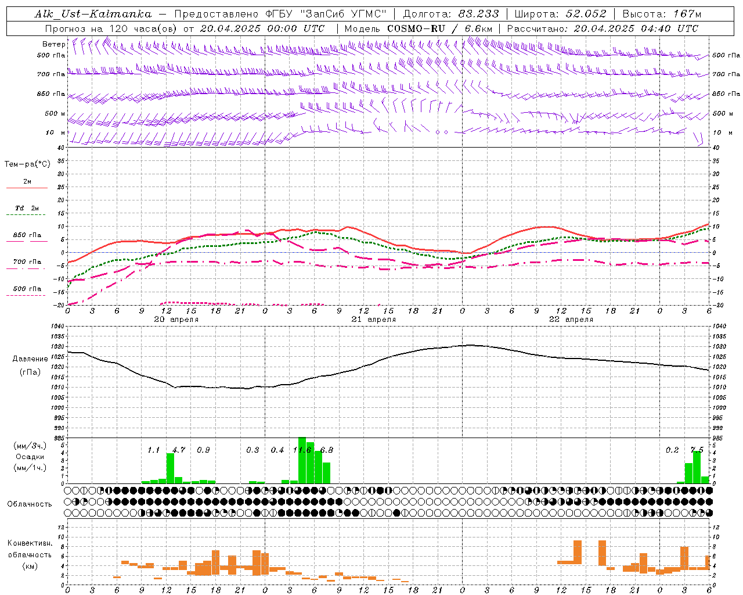
Task: Click the Ветер wind panel label
Action: [53, 44]
